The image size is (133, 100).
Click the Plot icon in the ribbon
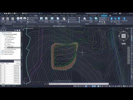pos(18,19)
